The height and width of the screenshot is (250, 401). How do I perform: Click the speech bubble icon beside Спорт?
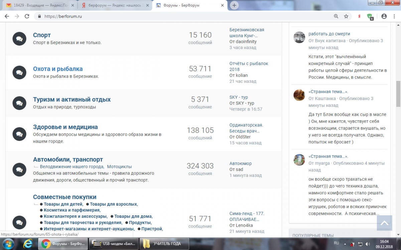pos(19,39)
